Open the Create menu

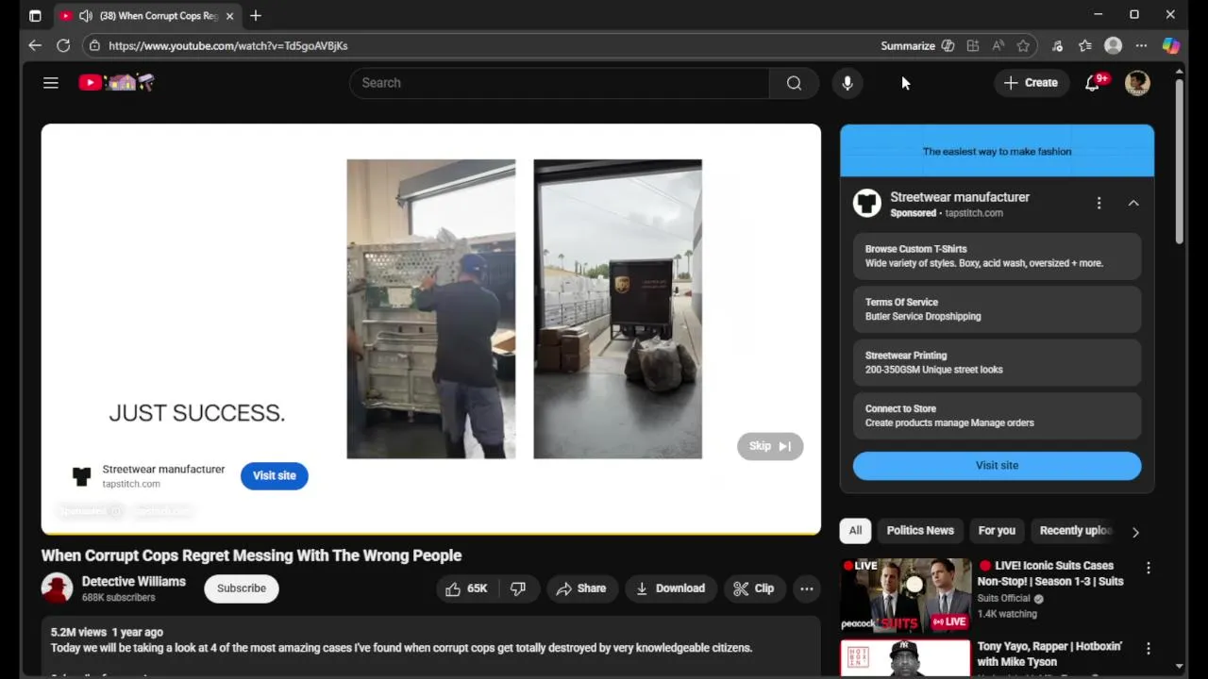tap(1031, 83)
